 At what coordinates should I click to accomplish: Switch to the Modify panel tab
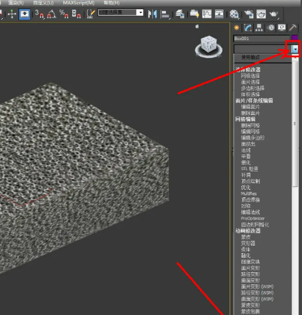[x=248, y=28]
